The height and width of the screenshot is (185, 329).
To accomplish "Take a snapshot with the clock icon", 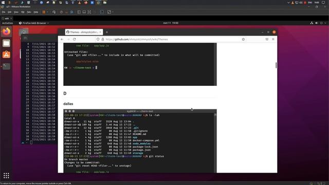I will point(61,12).
